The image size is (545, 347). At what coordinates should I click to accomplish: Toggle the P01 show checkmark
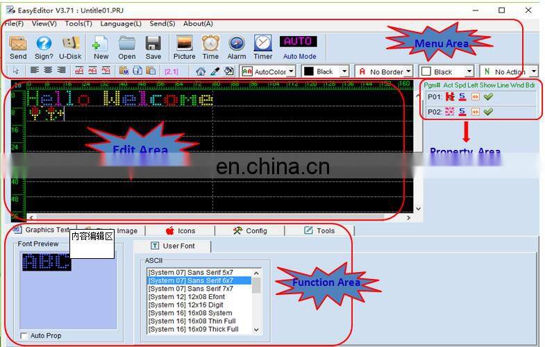488,96
